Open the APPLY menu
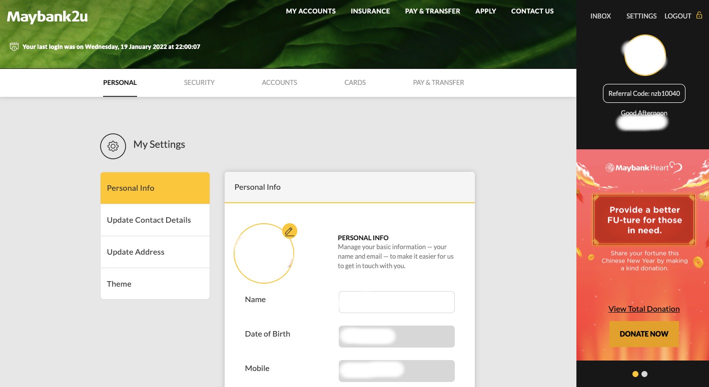The width and height of the screenshot is (709, 387). click(x=486, y=11)
